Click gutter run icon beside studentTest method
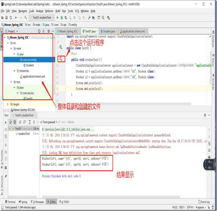217x211 pixels. point(61,59)
